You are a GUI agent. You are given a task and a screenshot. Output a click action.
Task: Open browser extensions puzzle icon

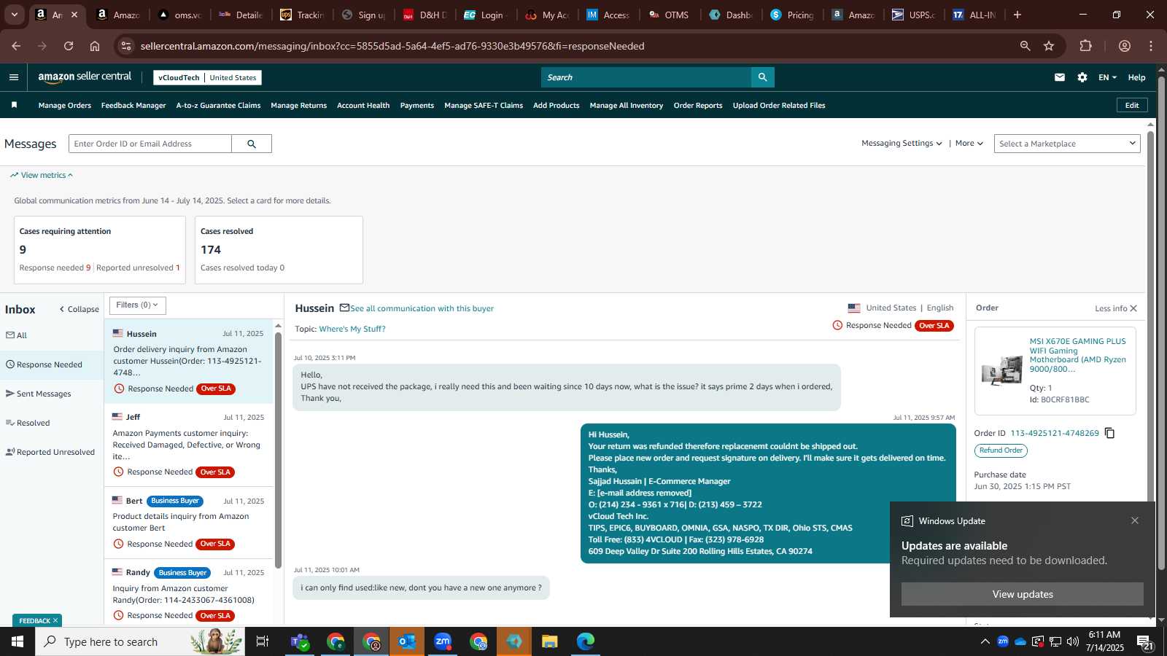(1085, 46)
